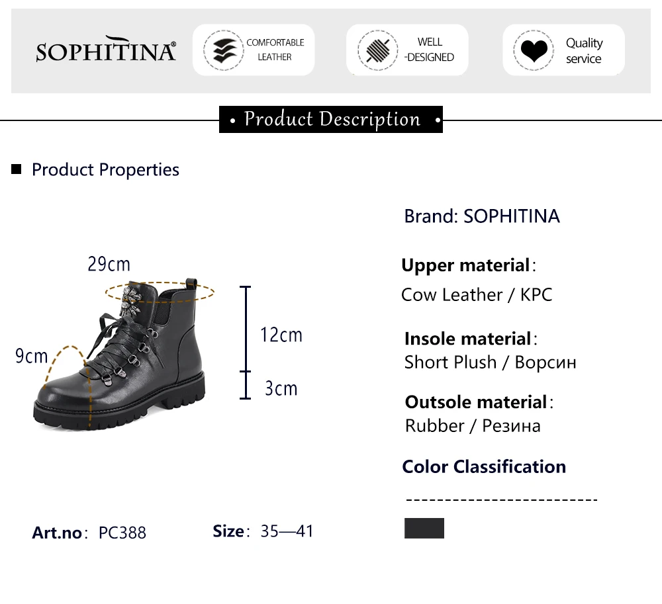Screen dimensions: 662x604
Task: Click the Color Classification heading
Action: point(484,467)
